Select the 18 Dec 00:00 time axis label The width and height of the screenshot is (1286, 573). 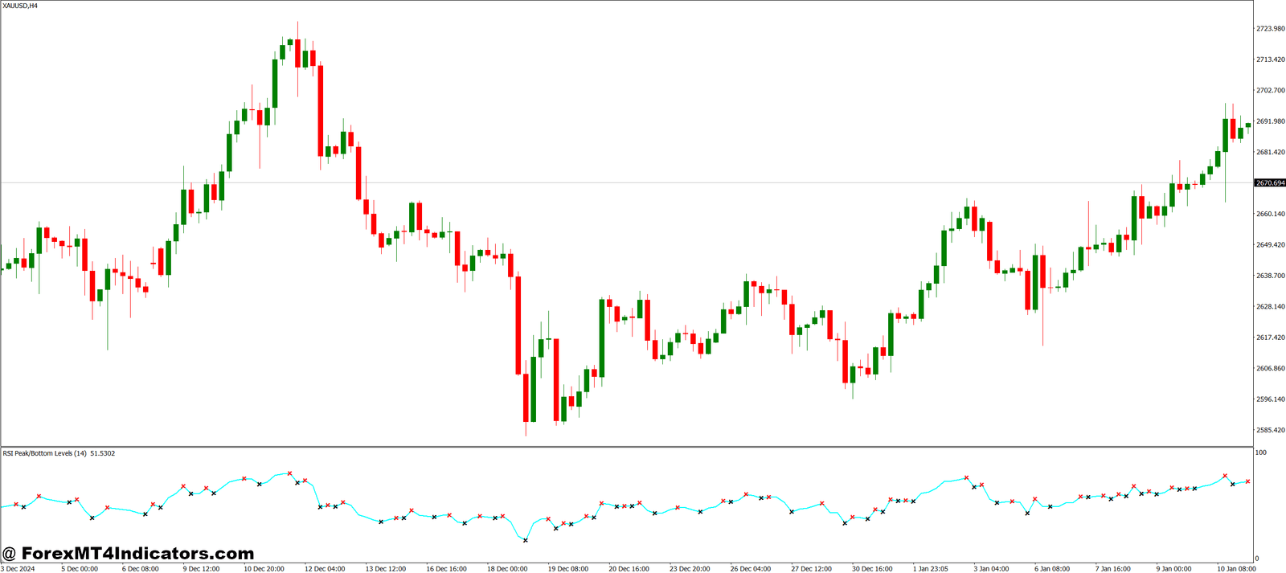[x=507, y=568]
